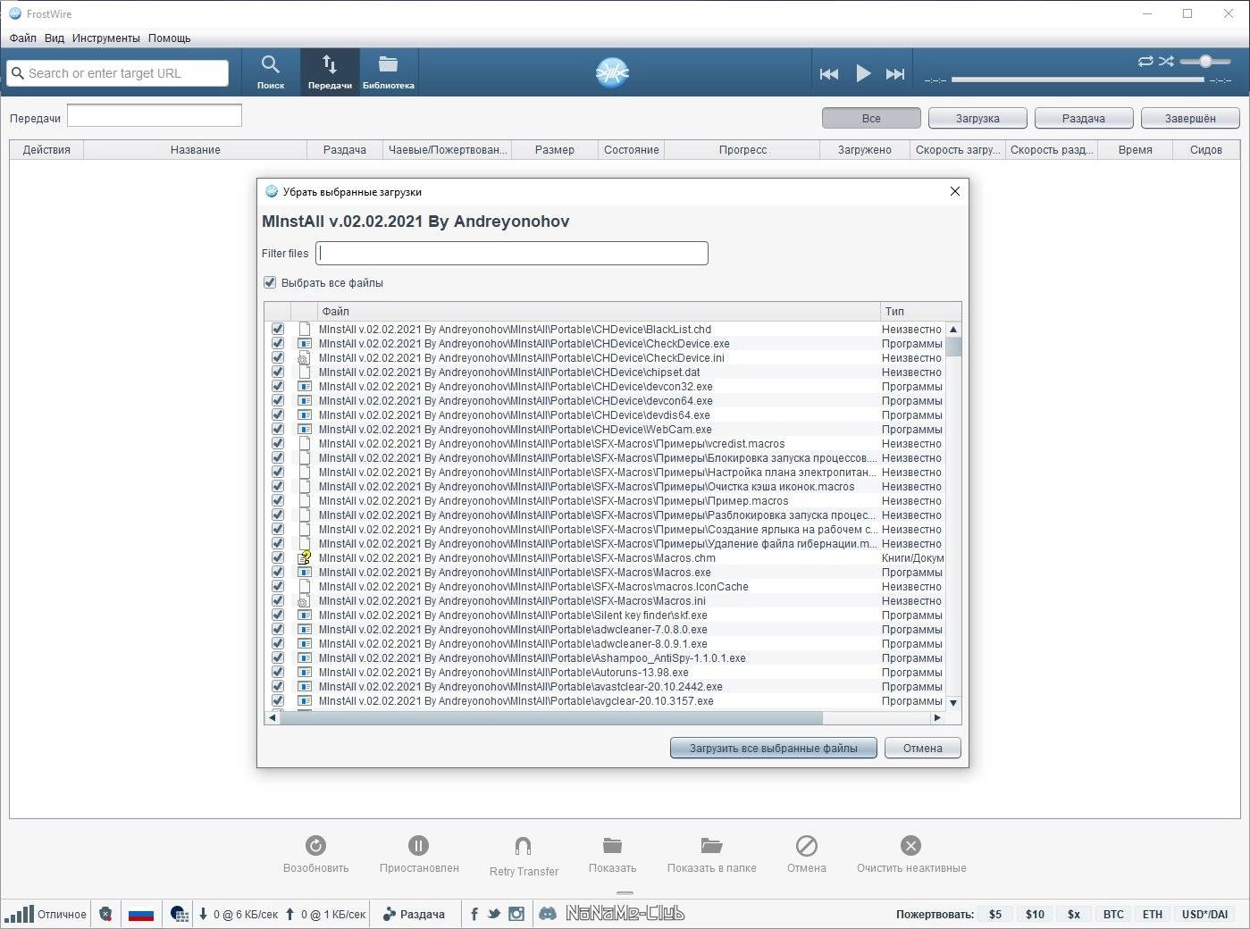
Task: Filter transfers by Завершён
Action: (1190, 118)
